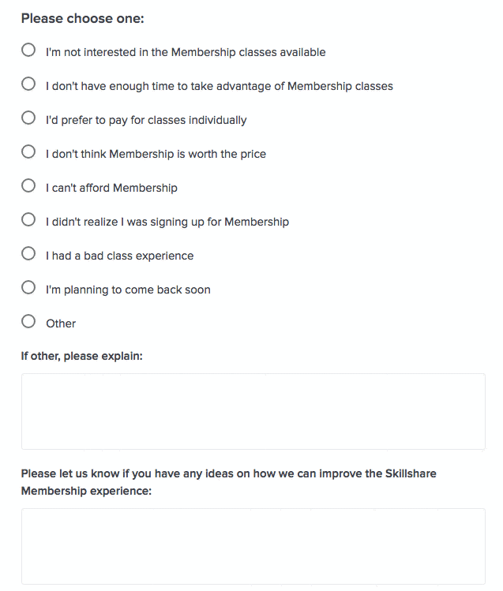Click the 'improve the Skillshare Membership experience' prompt label
This screenshot has height=591, width=503.
[228, 482]
